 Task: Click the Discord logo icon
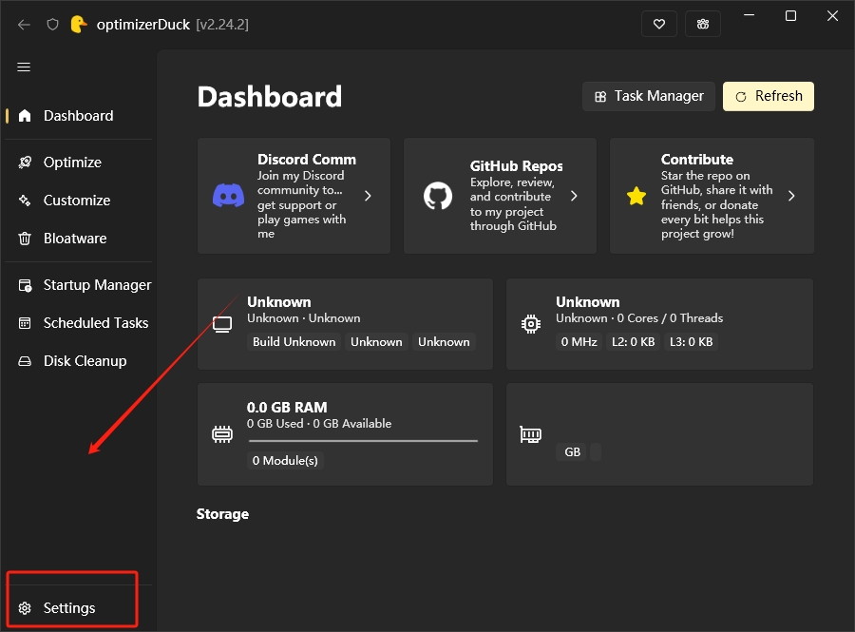[x=228, y=195]
